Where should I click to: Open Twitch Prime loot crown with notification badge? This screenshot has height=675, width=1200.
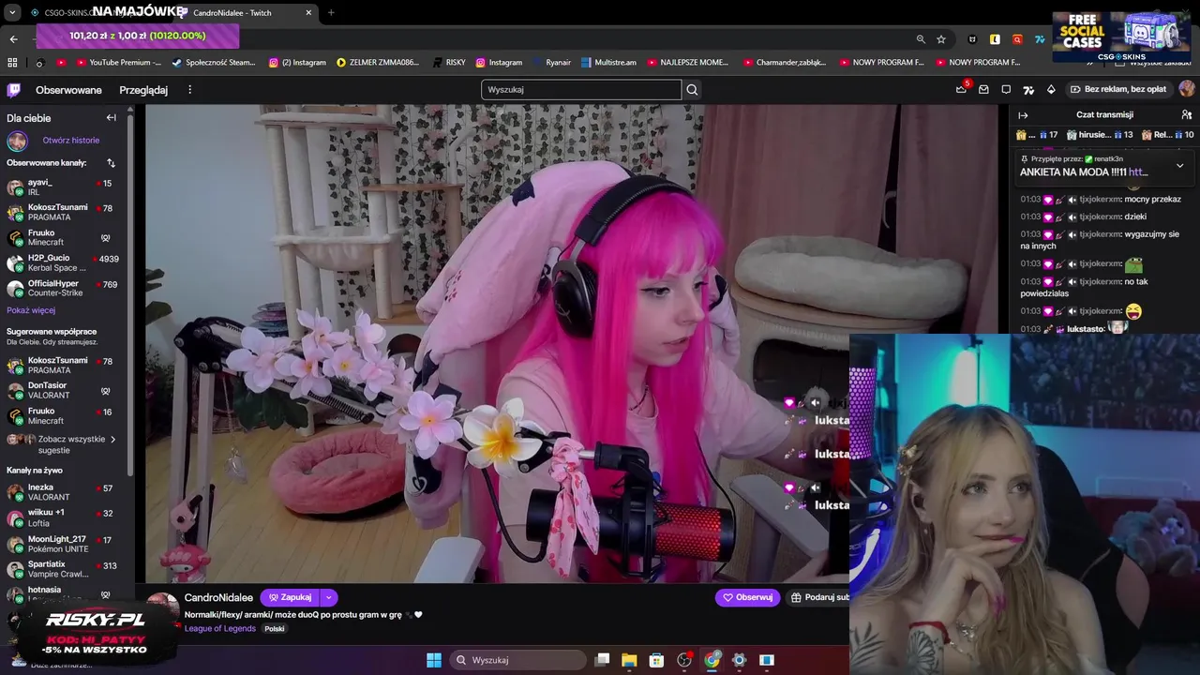point(961,89)
